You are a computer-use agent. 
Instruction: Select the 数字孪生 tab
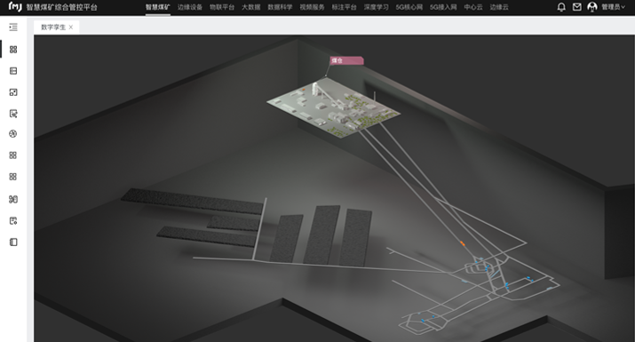pos(53,28)
